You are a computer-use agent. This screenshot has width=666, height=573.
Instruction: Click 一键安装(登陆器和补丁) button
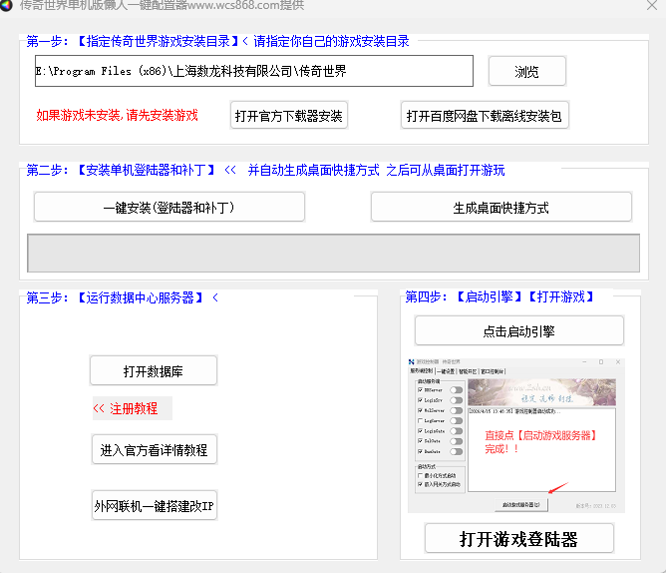169,208
